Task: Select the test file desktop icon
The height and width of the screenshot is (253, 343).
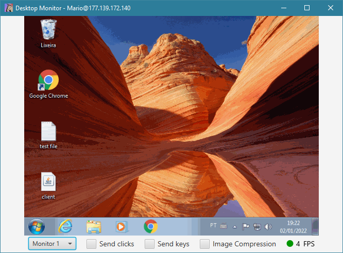Action: (x=48, y=135)
